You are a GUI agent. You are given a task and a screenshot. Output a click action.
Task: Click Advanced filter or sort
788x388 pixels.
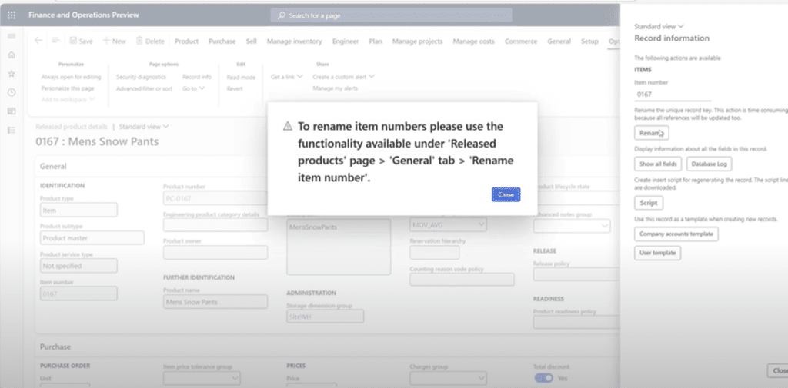(x=144, y=88)
